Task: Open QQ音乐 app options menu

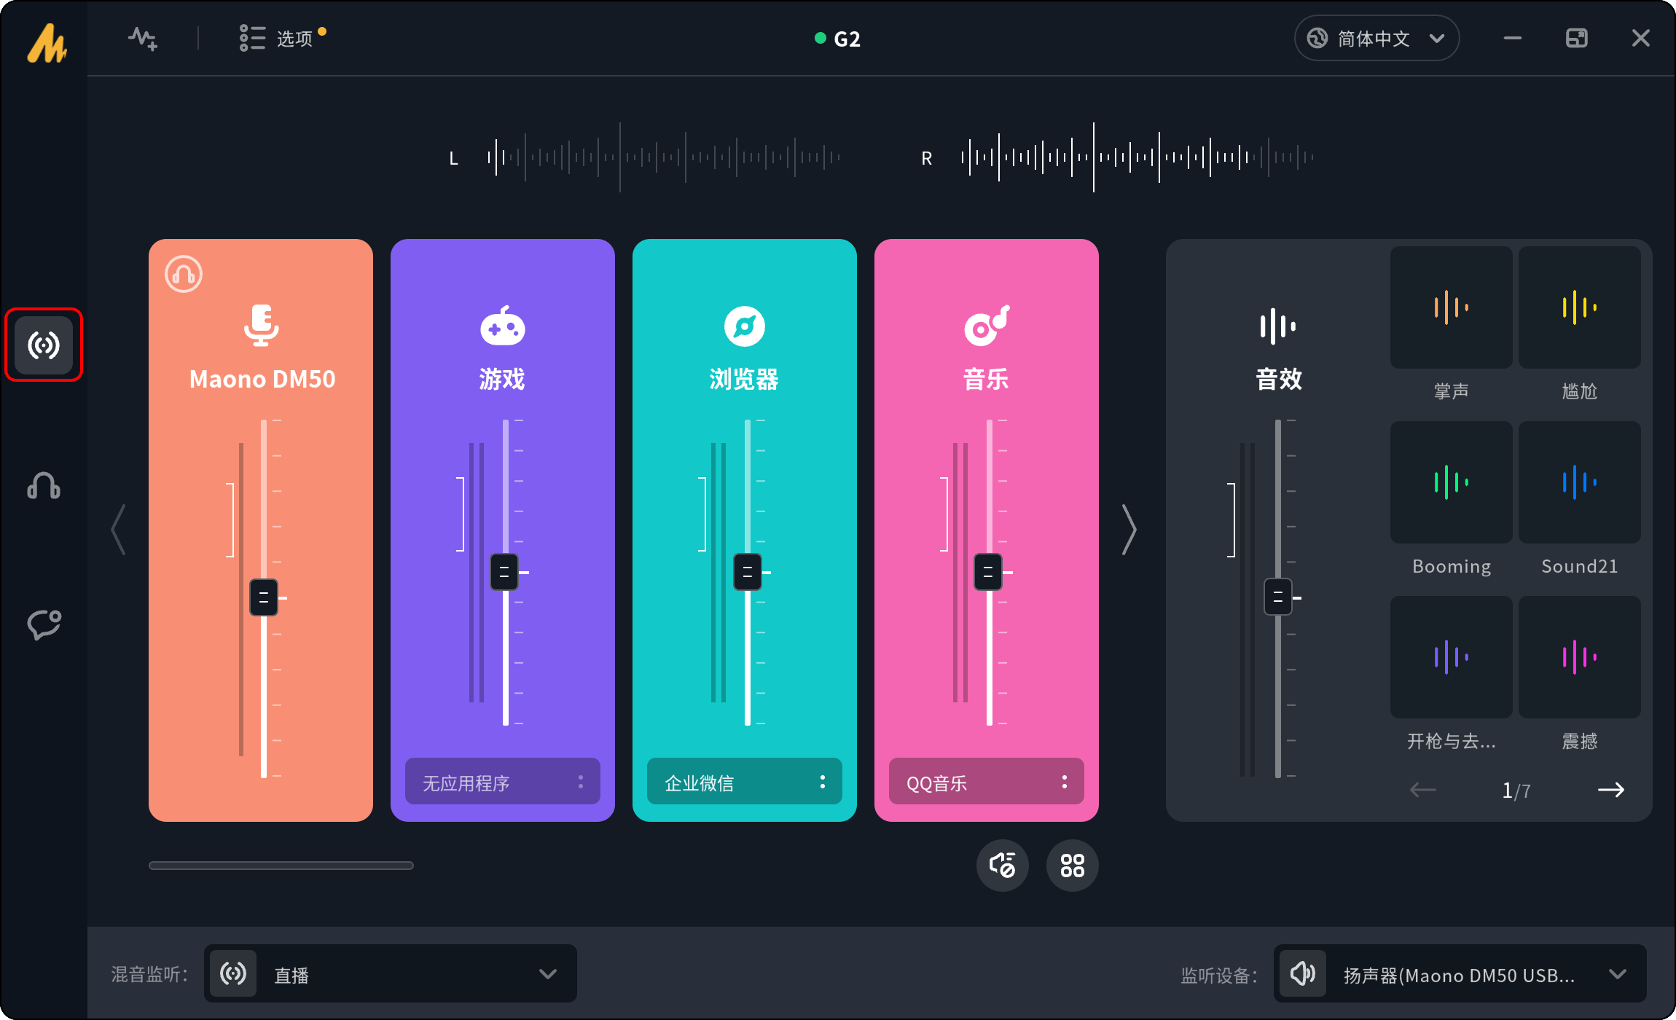Action: pos(1064,782)
